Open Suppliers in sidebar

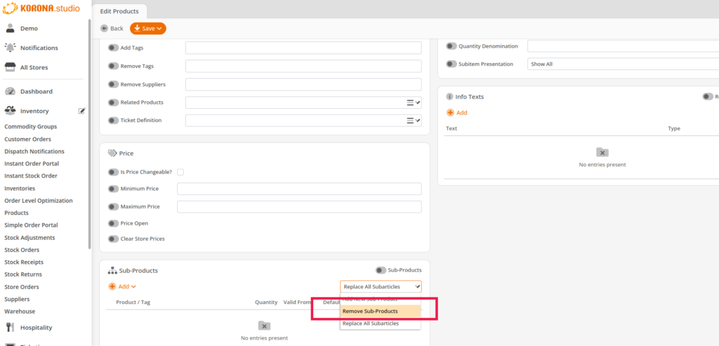[x=17, y=299]
